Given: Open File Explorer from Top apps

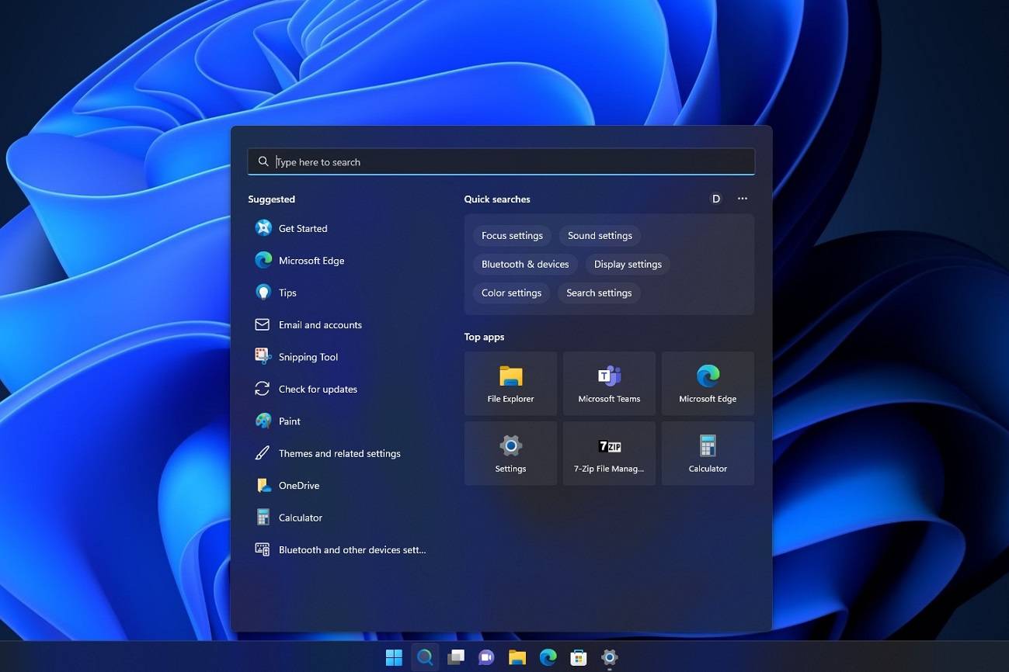Looking at the screenshot, I should pyautogui.click(x=510, y=383).
